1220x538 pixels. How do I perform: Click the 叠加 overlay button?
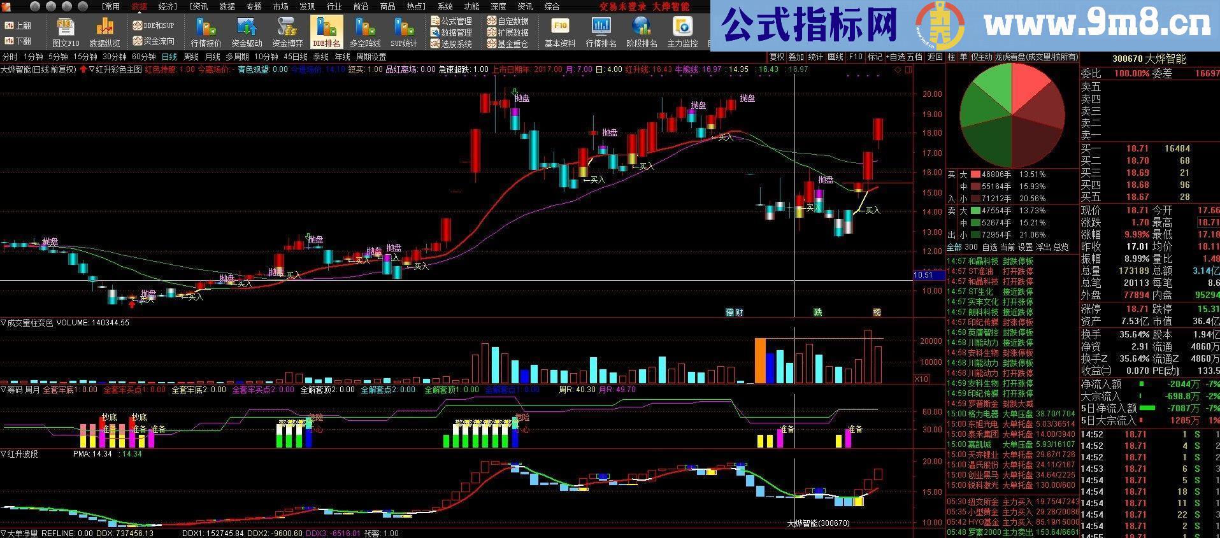796,57
